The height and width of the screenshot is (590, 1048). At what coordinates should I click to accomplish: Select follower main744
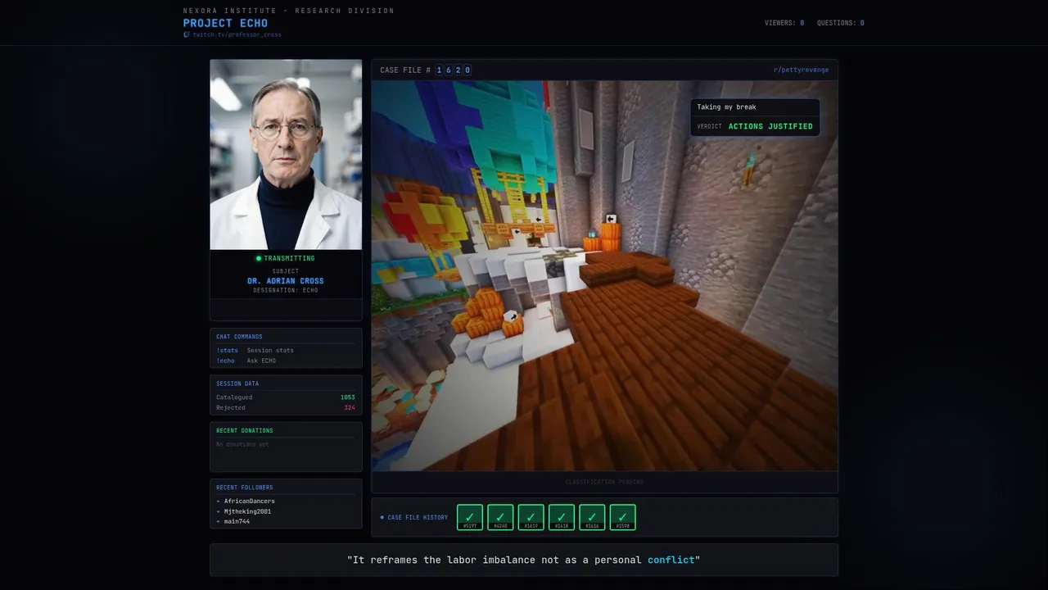pos(237,521)
